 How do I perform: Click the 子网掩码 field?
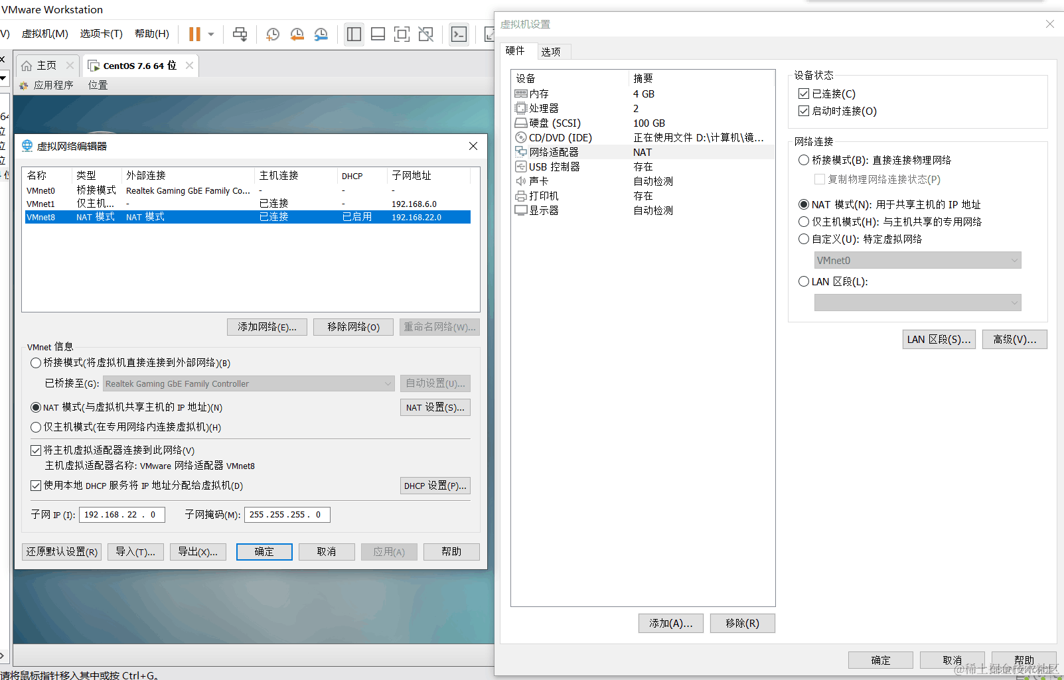[x=287, y=515]
